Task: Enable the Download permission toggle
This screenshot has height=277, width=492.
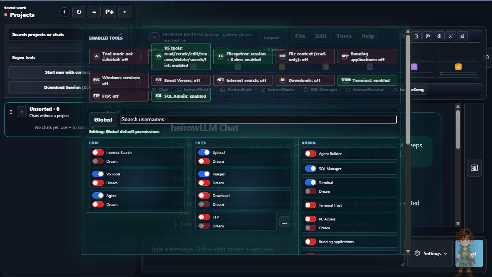Action: point(204,196)
